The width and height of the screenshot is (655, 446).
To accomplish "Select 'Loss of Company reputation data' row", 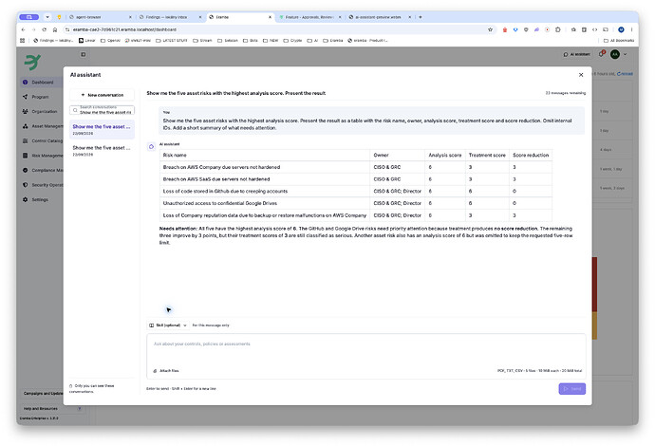I will [355, 215].
